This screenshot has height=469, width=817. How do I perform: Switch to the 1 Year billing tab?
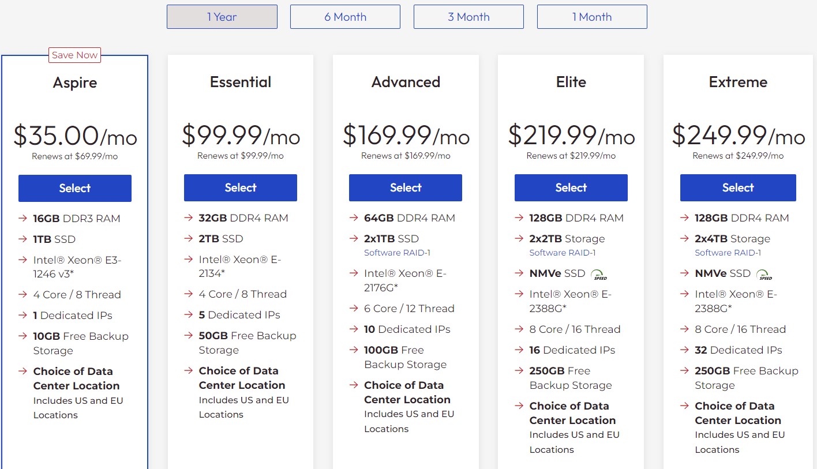(222, 17)
